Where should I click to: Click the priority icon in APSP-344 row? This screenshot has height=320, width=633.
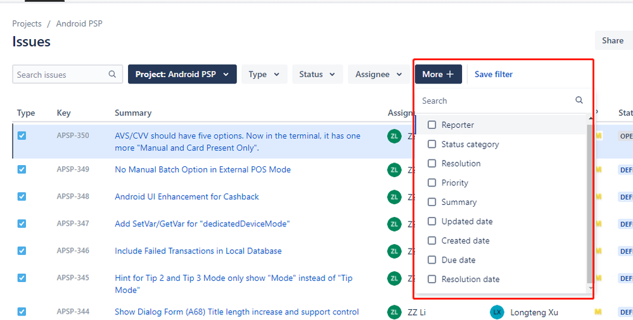[598, 312]
